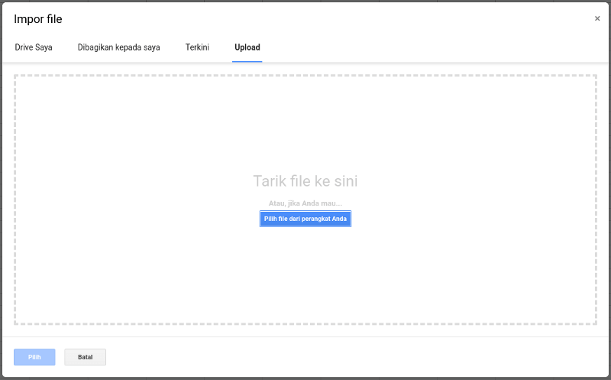Click the disabled Pilih button
Image resolution: width=611 pixels, height=380 pixels.
[x=34, y=357]
